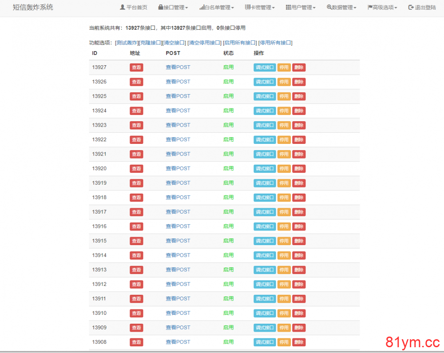Click the barcode icon beside 卡密管理
This screenshot has height=353, width=444.
[247, 8]
